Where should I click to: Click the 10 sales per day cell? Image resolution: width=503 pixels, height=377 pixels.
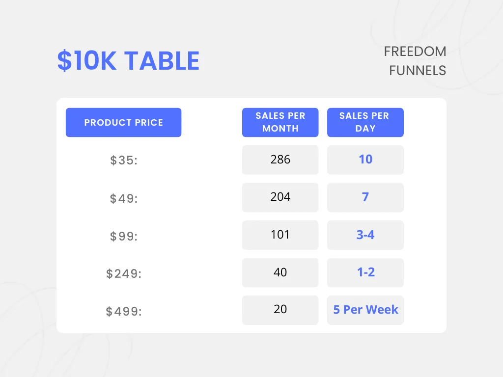(365, 160)
